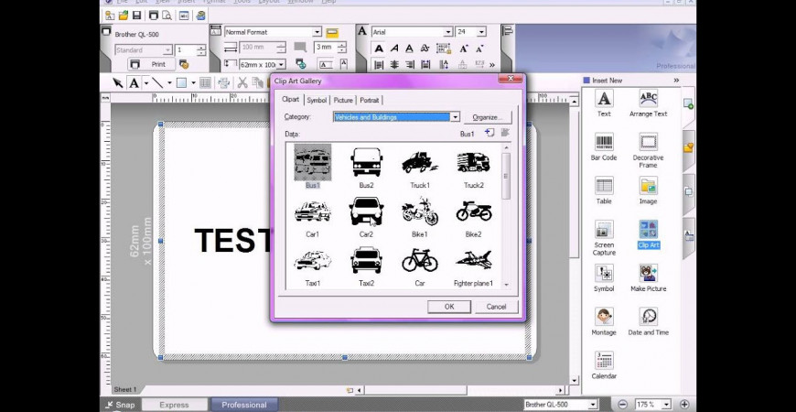Click the New layout icon in top toolbar
This screenshot has height=412, width=796.
pos(110,16)
